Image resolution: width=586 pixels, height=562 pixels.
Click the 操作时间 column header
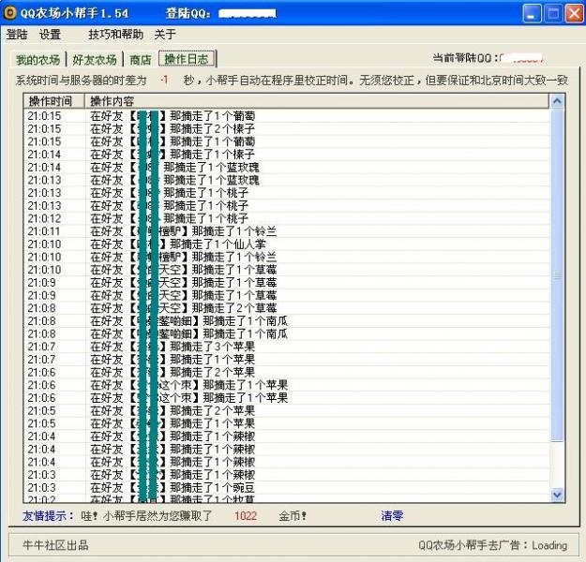pyautogui.click(x=54, y=101)
